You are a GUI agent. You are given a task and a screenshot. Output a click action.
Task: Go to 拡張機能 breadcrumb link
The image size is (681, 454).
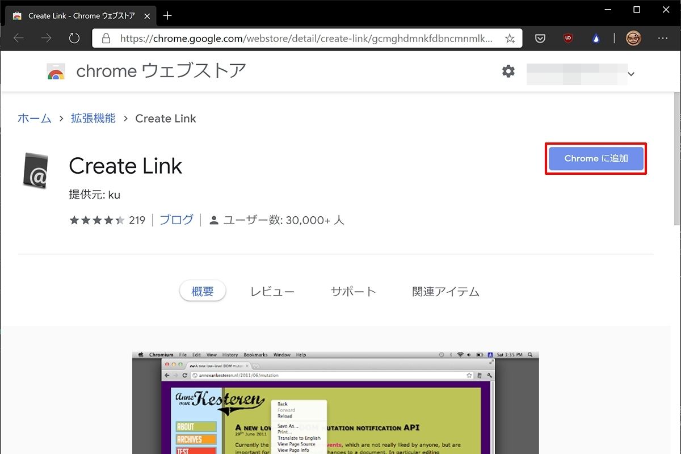[93, 118]
